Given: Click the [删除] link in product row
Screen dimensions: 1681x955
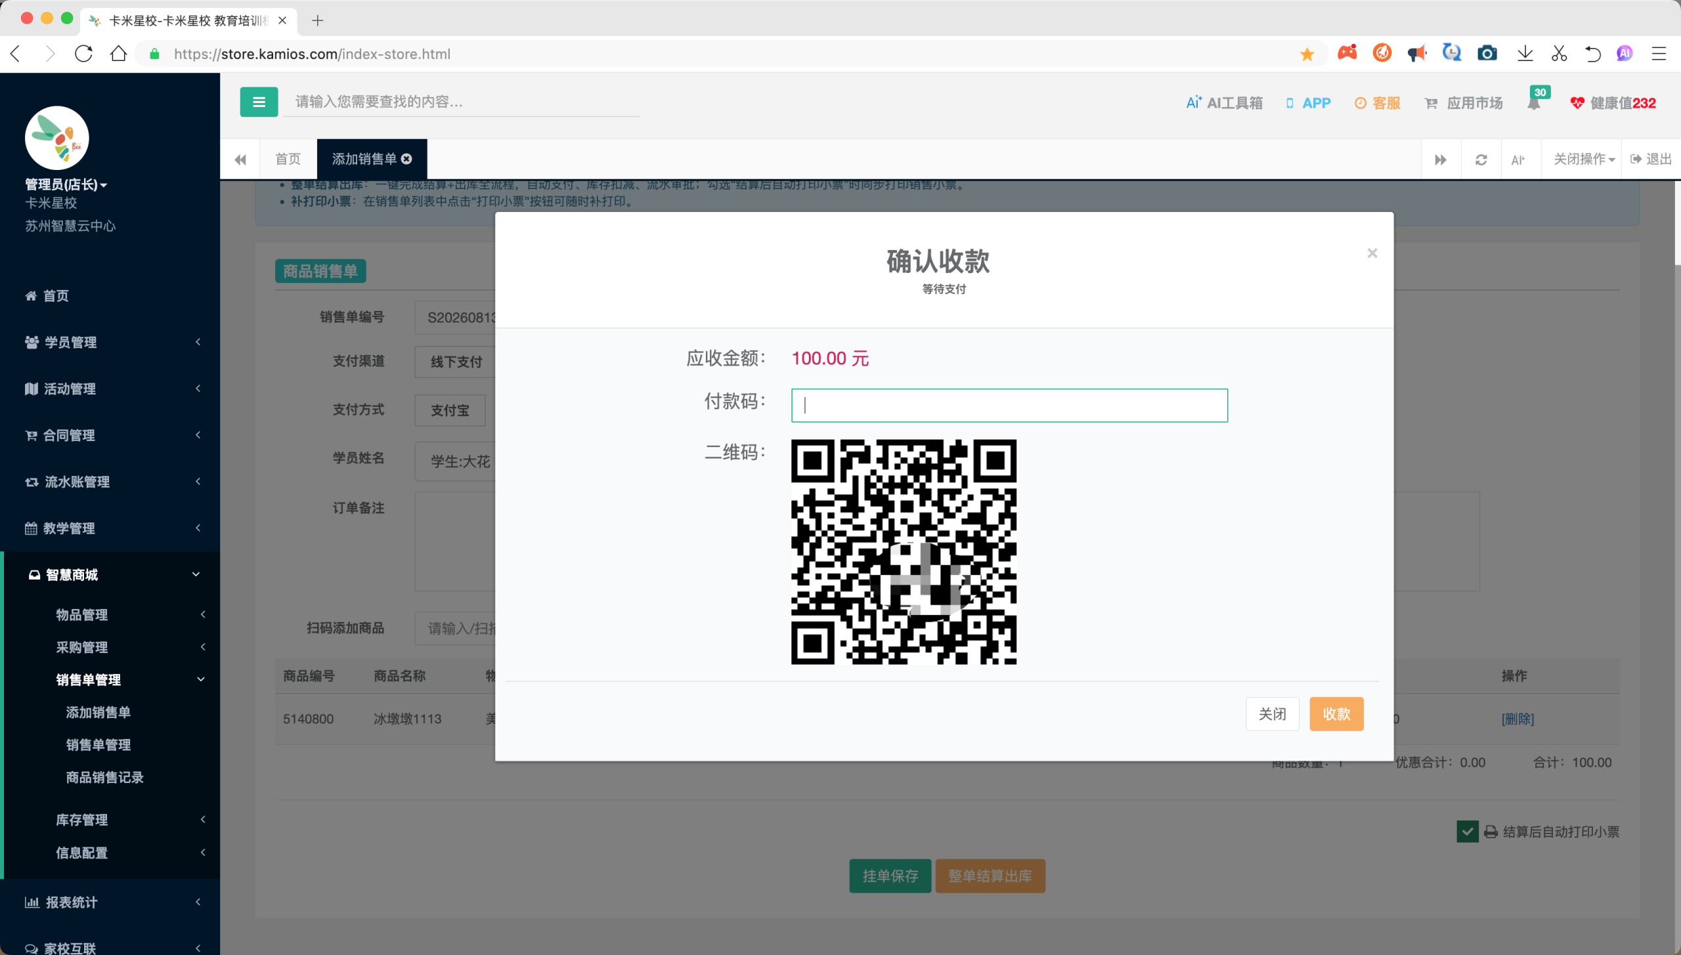Looking at the screenshot, I should pyautogui.click(x=1517, y=719).
